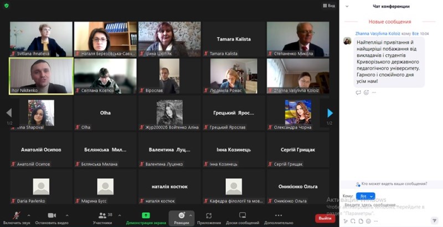Click green encryption shield icon

(7, 6)
